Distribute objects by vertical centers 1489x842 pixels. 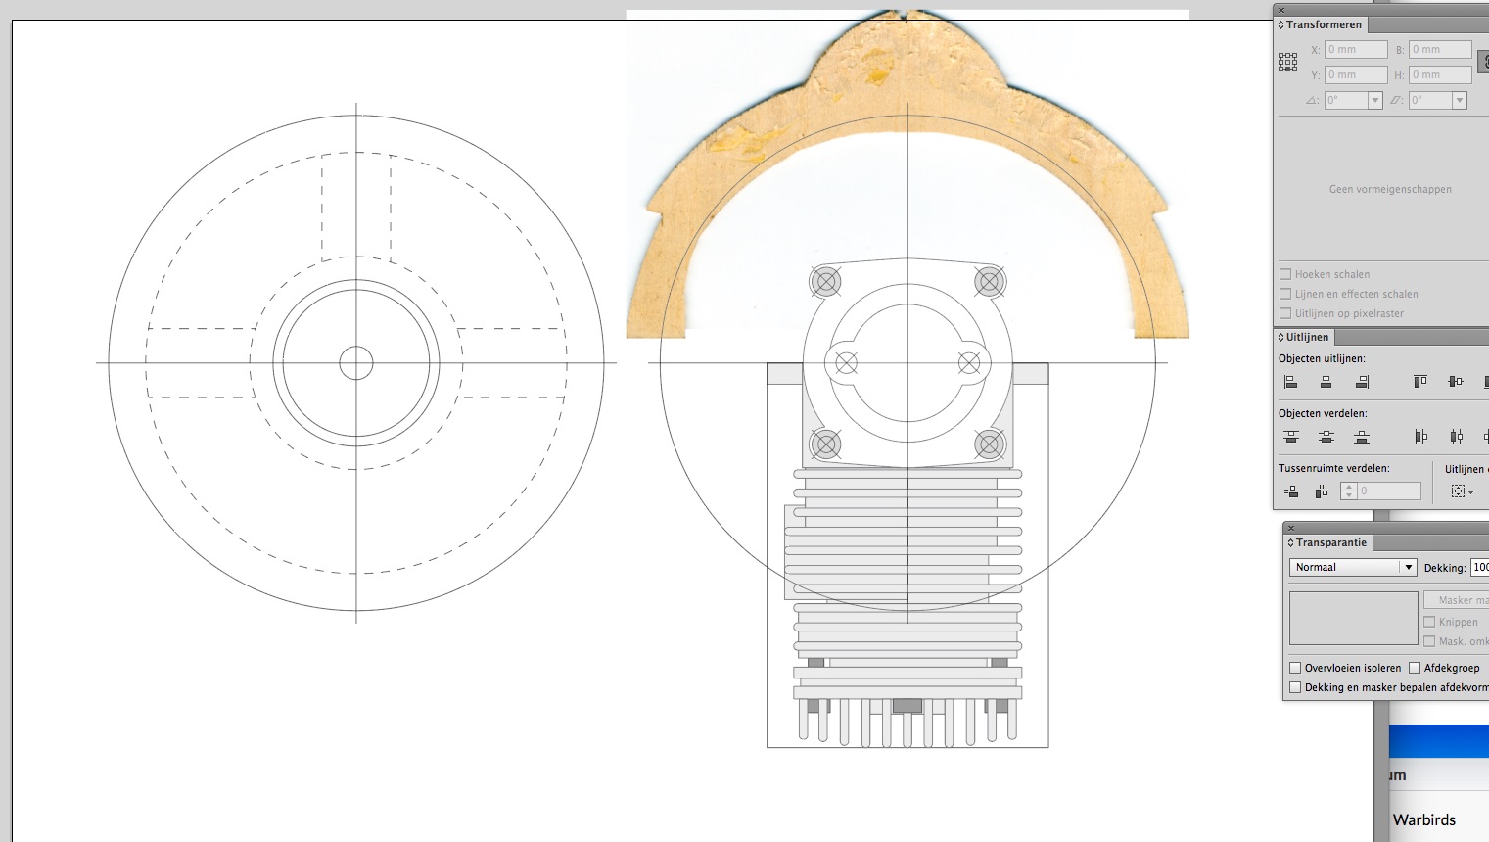click(1326, 437)
